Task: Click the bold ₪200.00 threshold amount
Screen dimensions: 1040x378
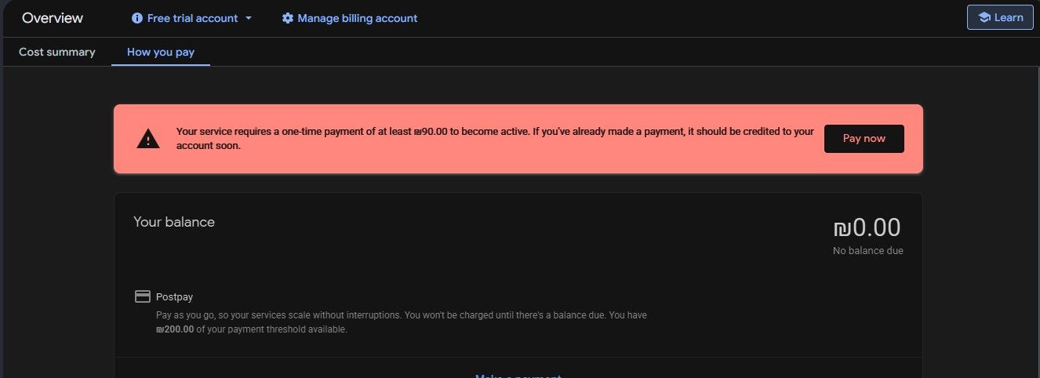Action: [175, 329]
